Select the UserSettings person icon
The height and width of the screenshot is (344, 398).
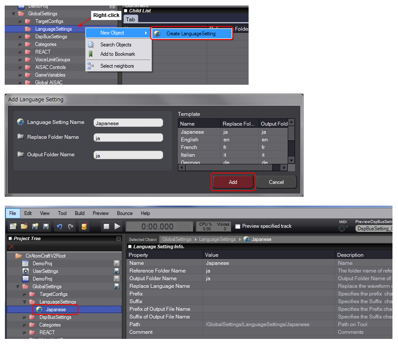click(x=26, y=271)
